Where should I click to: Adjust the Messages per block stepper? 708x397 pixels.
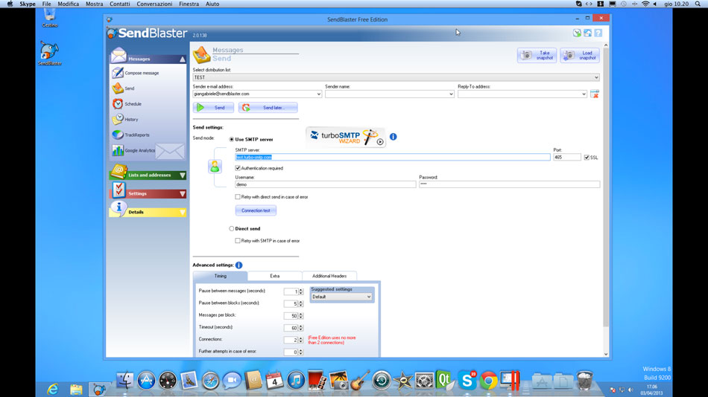[301, 316]
